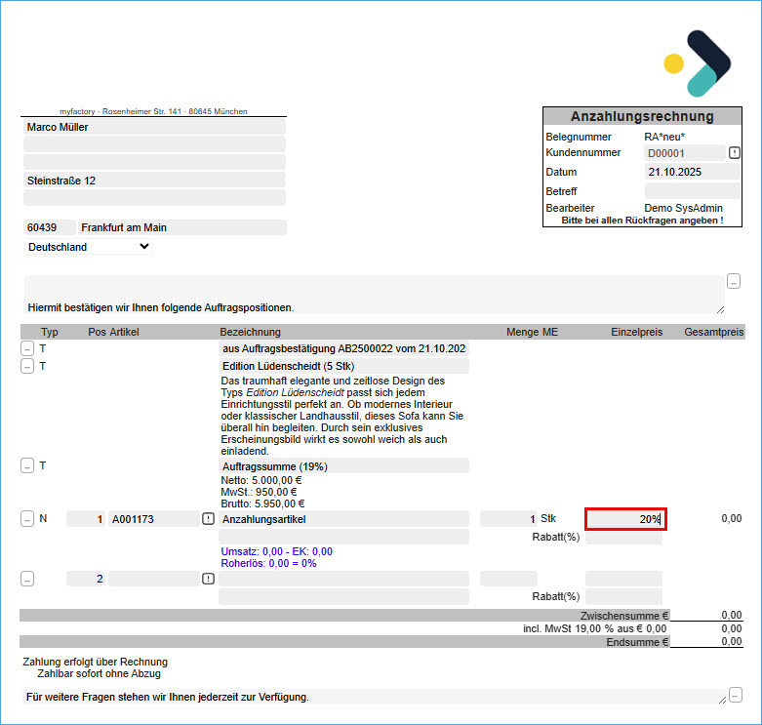Click ellipsis button for the Edition Lüdenscheidt row
762x725 pixels.
pos(27,366)
